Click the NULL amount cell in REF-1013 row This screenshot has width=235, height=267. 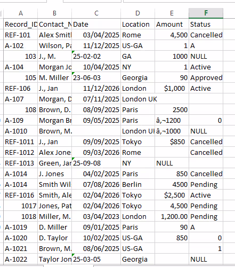[x=172, y=163]
